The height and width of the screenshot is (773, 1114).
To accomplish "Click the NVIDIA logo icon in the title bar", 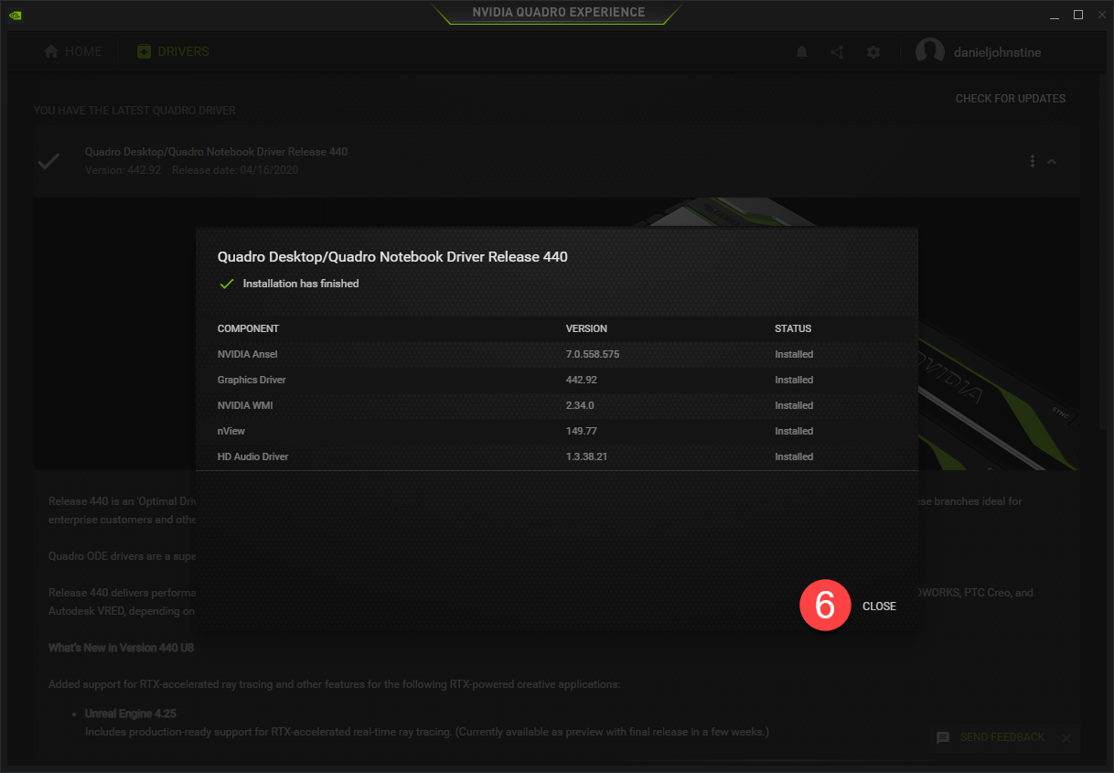I will (16, 15).
